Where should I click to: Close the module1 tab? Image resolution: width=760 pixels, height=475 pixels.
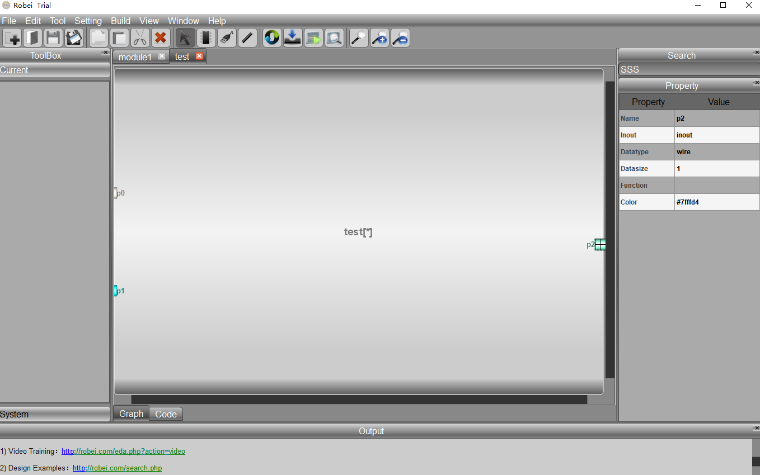[x=162, y=56]
